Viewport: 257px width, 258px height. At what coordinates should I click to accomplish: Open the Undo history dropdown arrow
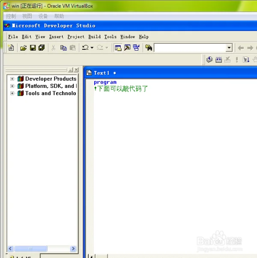coord(92,48)
